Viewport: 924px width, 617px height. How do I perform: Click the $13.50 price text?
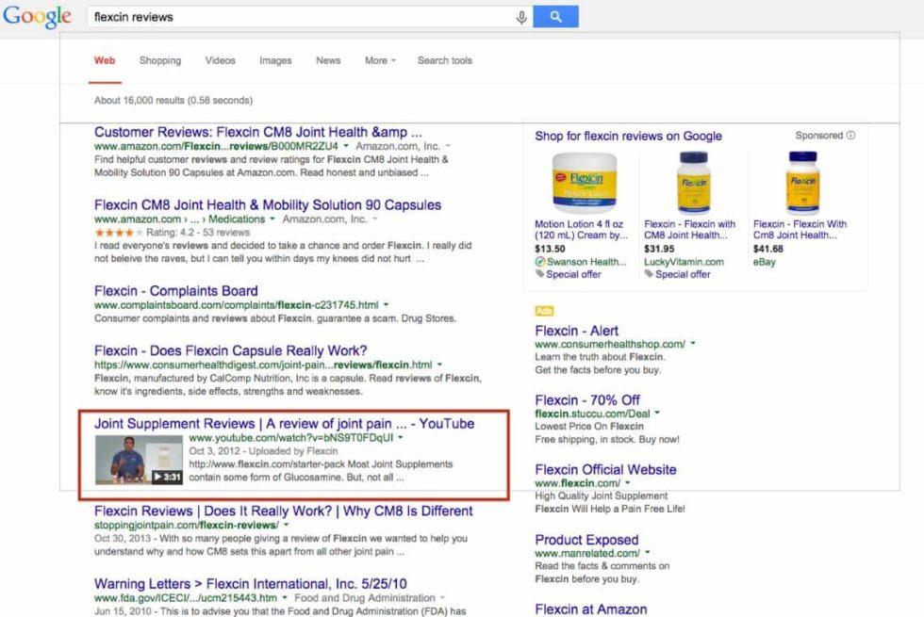pos(550,249)
